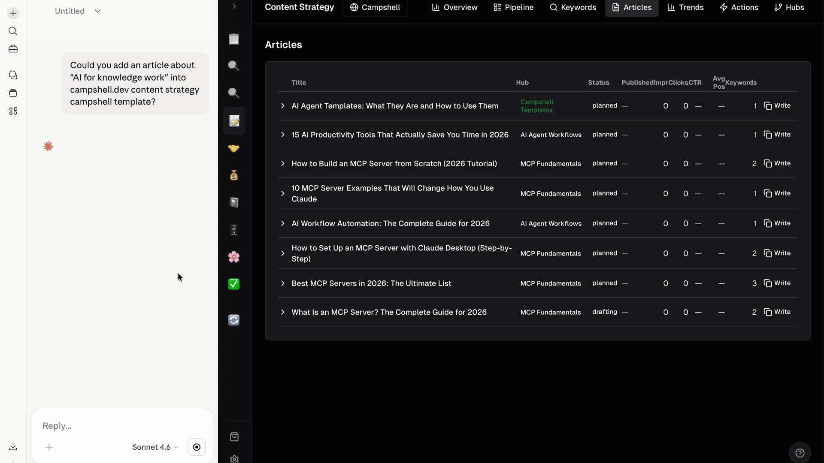Expand How to Build an MCP Server row
Viewport: 824px width, 463px height.
pos(282,163)
